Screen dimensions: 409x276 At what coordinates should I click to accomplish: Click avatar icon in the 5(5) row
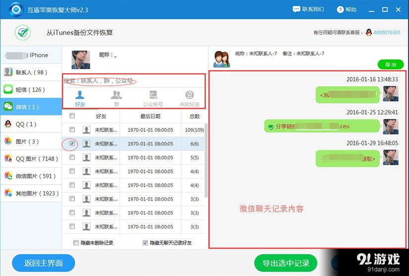(86, 158)
